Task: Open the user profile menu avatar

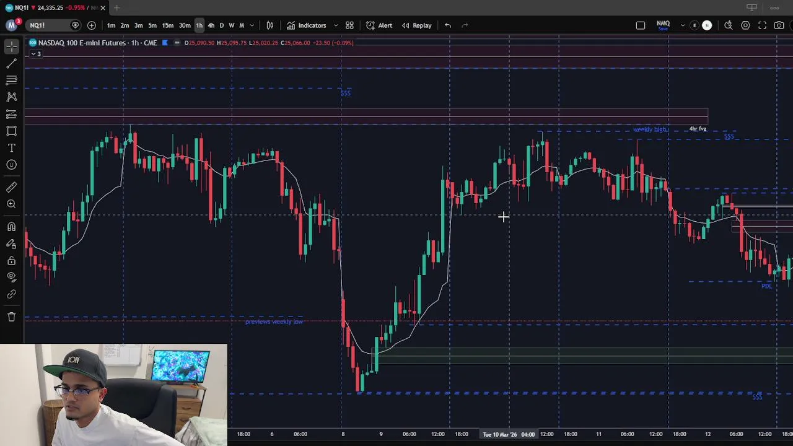Action: 11,25
